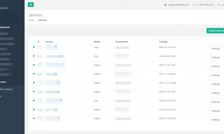Open Settings for 2016-10-10 16:19 service
The height and width of the screenshot is (134, 224).
(x=215, y=48)
